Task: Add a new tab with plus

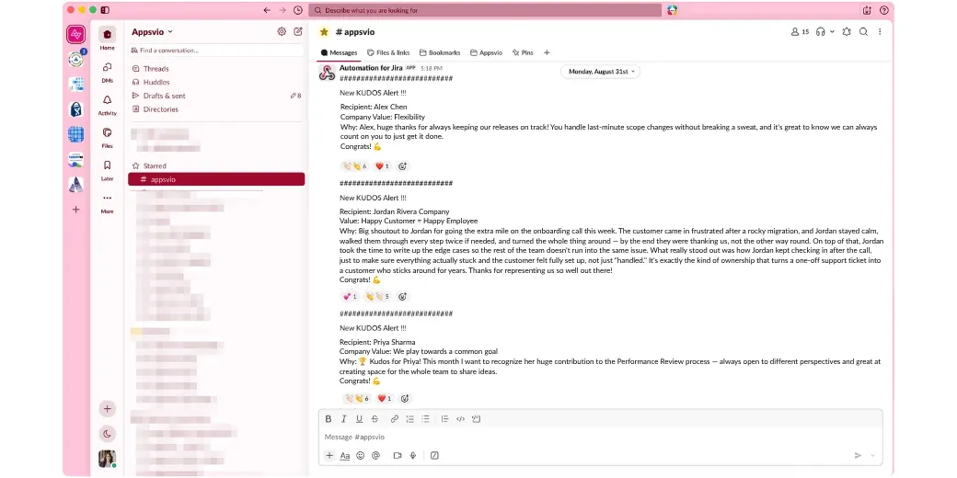Action: pyautogui.click(x=547, y=53)
